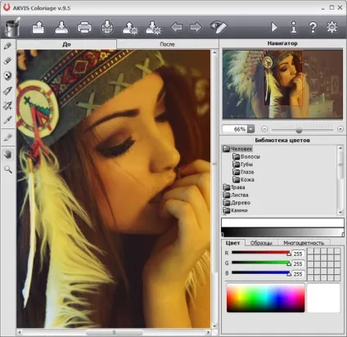The height and width of the screenshot is (337, 347).
Task: Open the Многоцветность tab
Action: coord(304,243)
